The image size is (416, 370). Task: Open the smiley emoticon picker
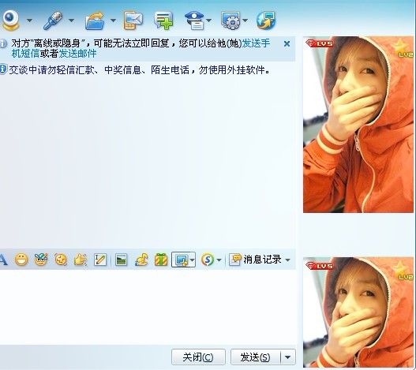(x=21, y=260)
